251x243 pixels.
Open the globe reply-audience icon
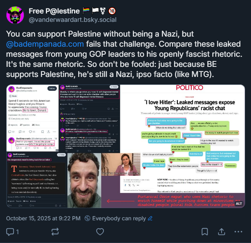(87, 218)
